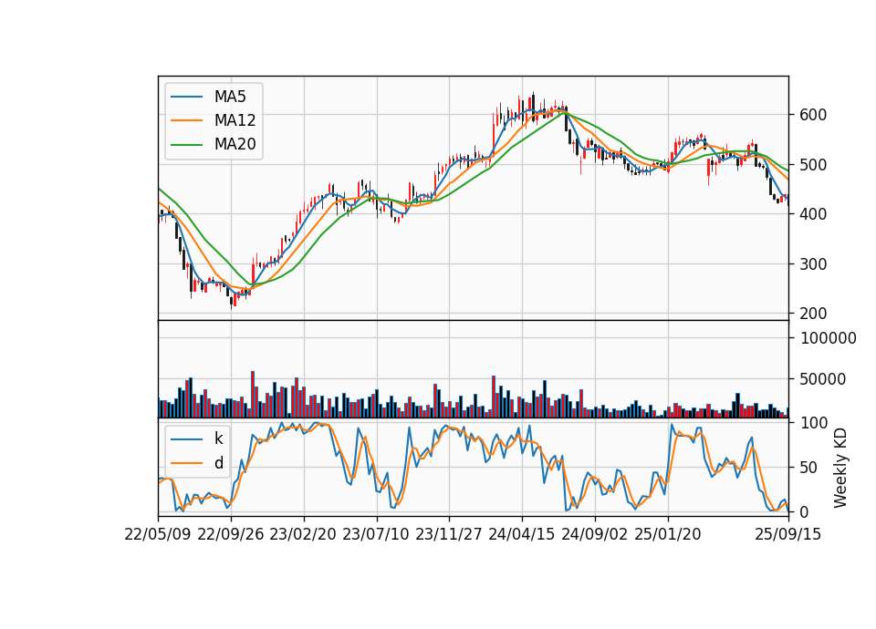Click the 22/05/09 date tick label
This screenshot has width=876, height=629.
158,534
